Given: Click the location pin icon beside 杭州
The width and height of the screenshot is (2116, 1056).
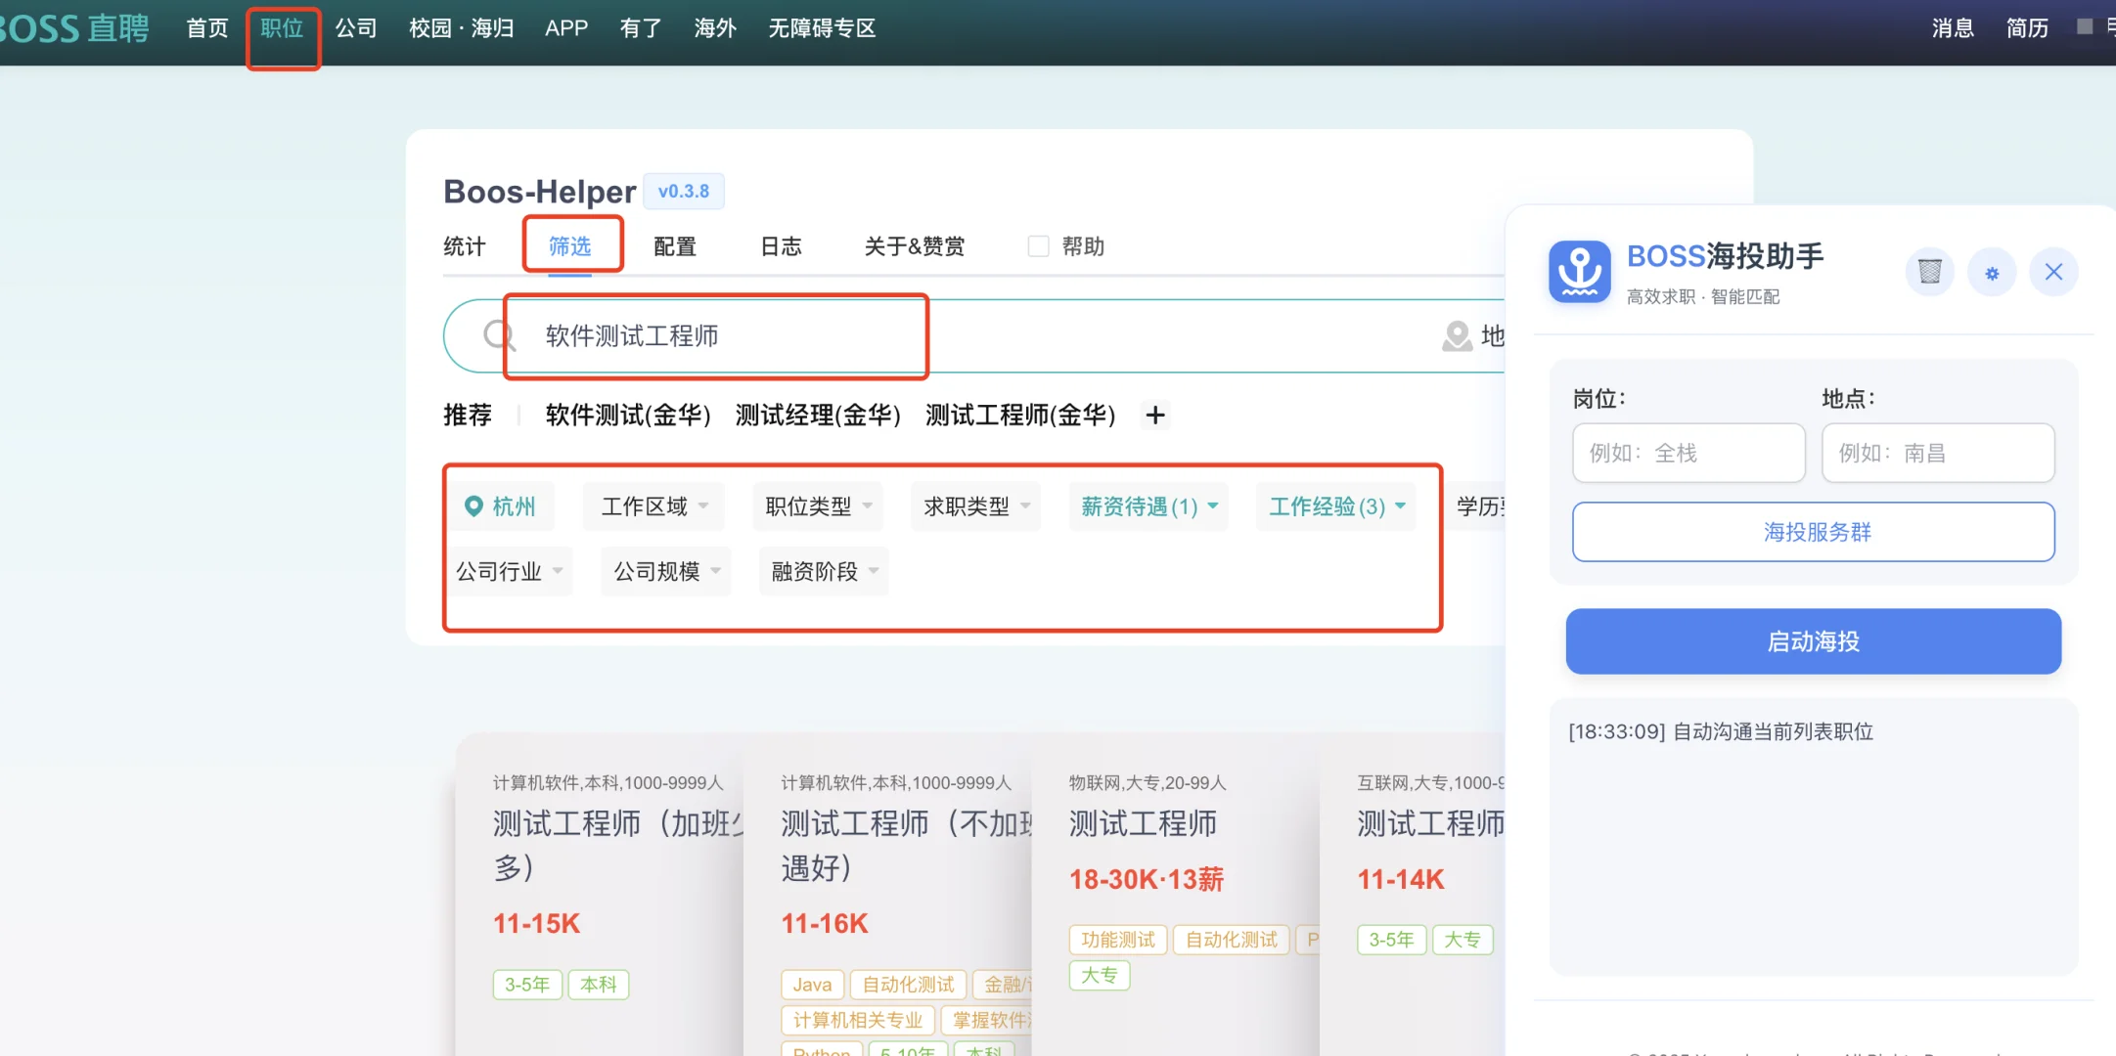Looking at the screenshot, I should [x=473, y=506].
